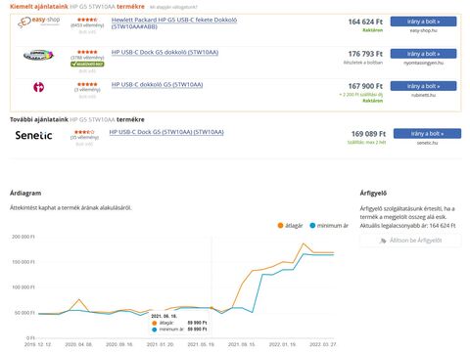Click the 200 000 Ft axis label
Image resolution: width=470 pixels, height=352 pixels.
23,237
